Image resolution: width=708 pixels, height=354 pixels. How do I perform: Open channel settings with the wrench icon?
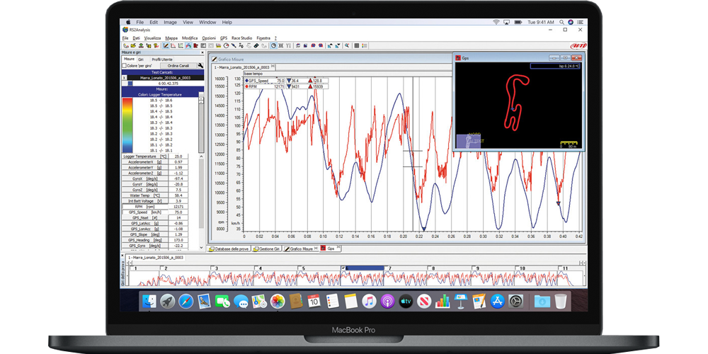coord(200,65)
